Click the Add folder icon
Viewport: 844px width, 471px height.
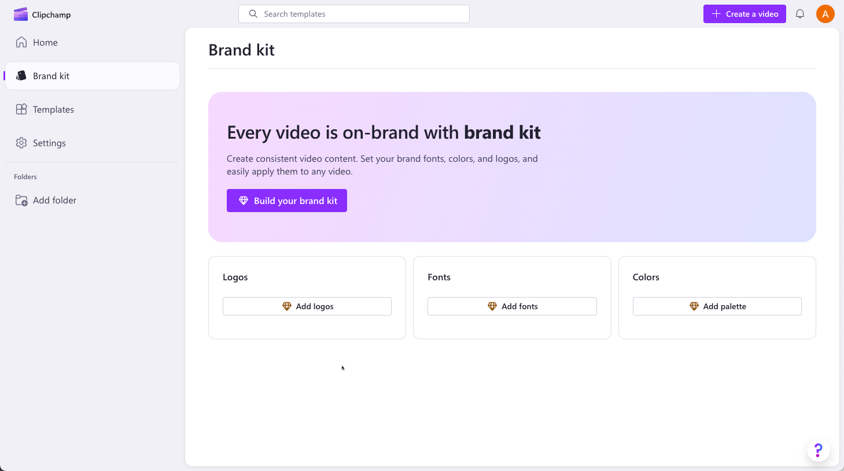pyautogui.click(x=21, y=201)
